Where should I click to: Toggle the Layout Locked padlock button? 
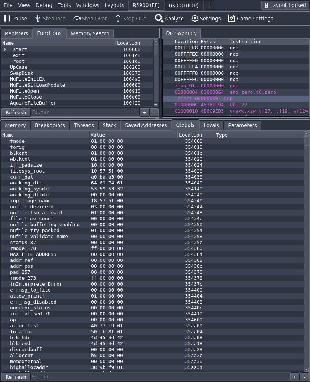(285, 5)
